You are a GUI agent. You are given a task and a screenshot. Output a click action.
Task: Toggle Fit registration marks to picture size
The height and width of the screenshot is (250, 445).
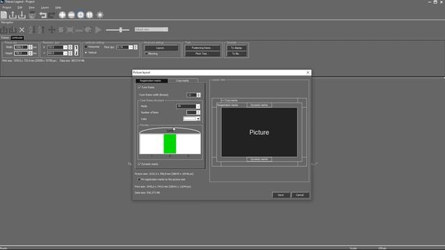(139, 179)
